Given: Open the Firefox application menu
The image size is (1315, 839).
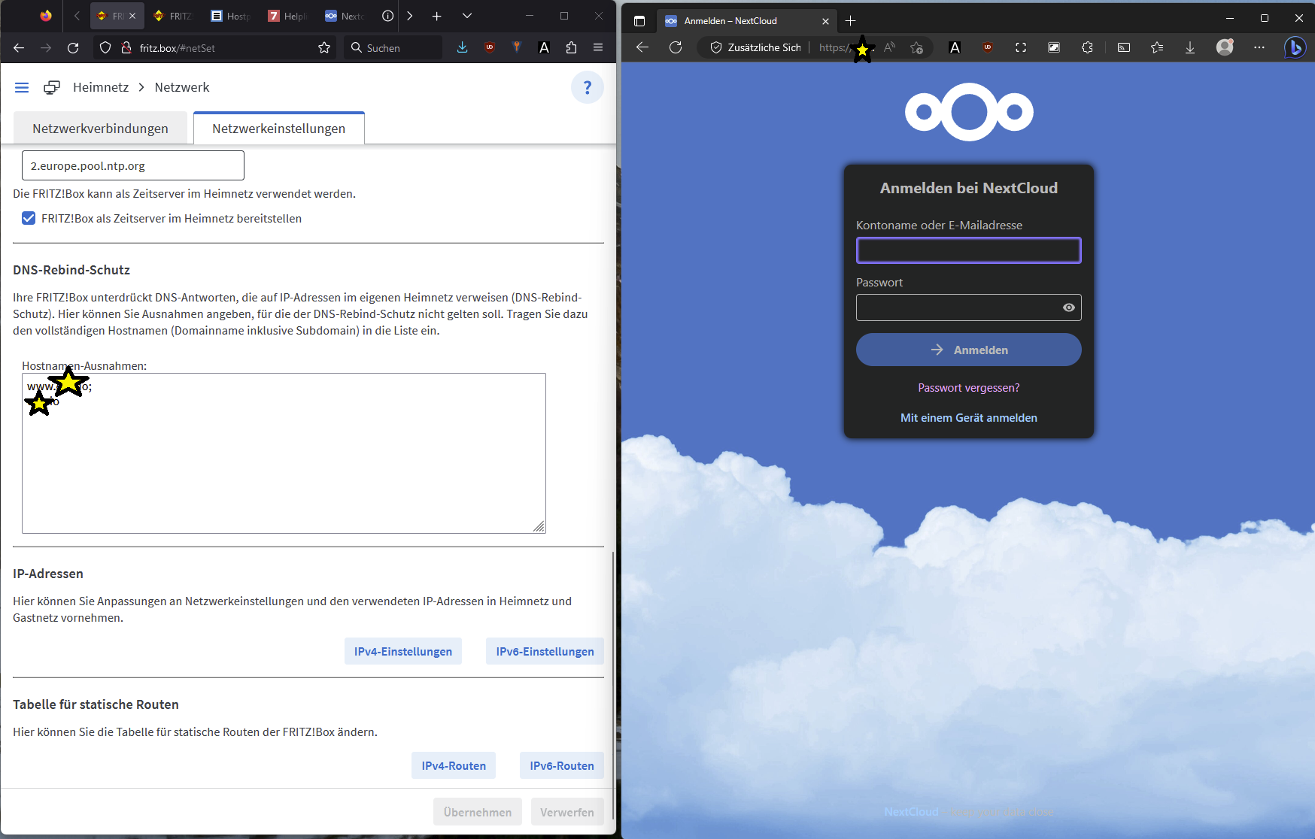Looking at the screenshot, I should (598, 47).
